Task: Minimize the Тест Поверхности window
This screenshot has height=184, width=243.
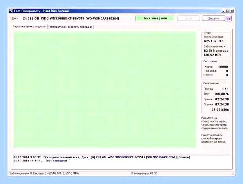Action: pos(223,11)
